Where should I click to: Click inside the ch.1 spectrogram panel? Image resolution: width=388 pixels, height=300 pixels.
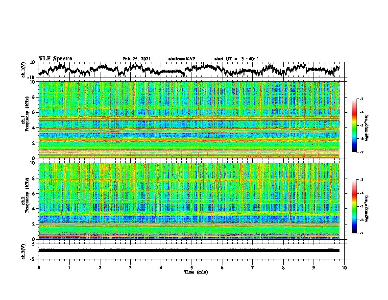click(x=189, y=120)
